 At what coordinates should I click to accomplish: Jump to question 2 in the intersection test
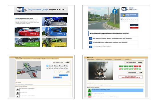pyautogui.click(x=50, y=66)
